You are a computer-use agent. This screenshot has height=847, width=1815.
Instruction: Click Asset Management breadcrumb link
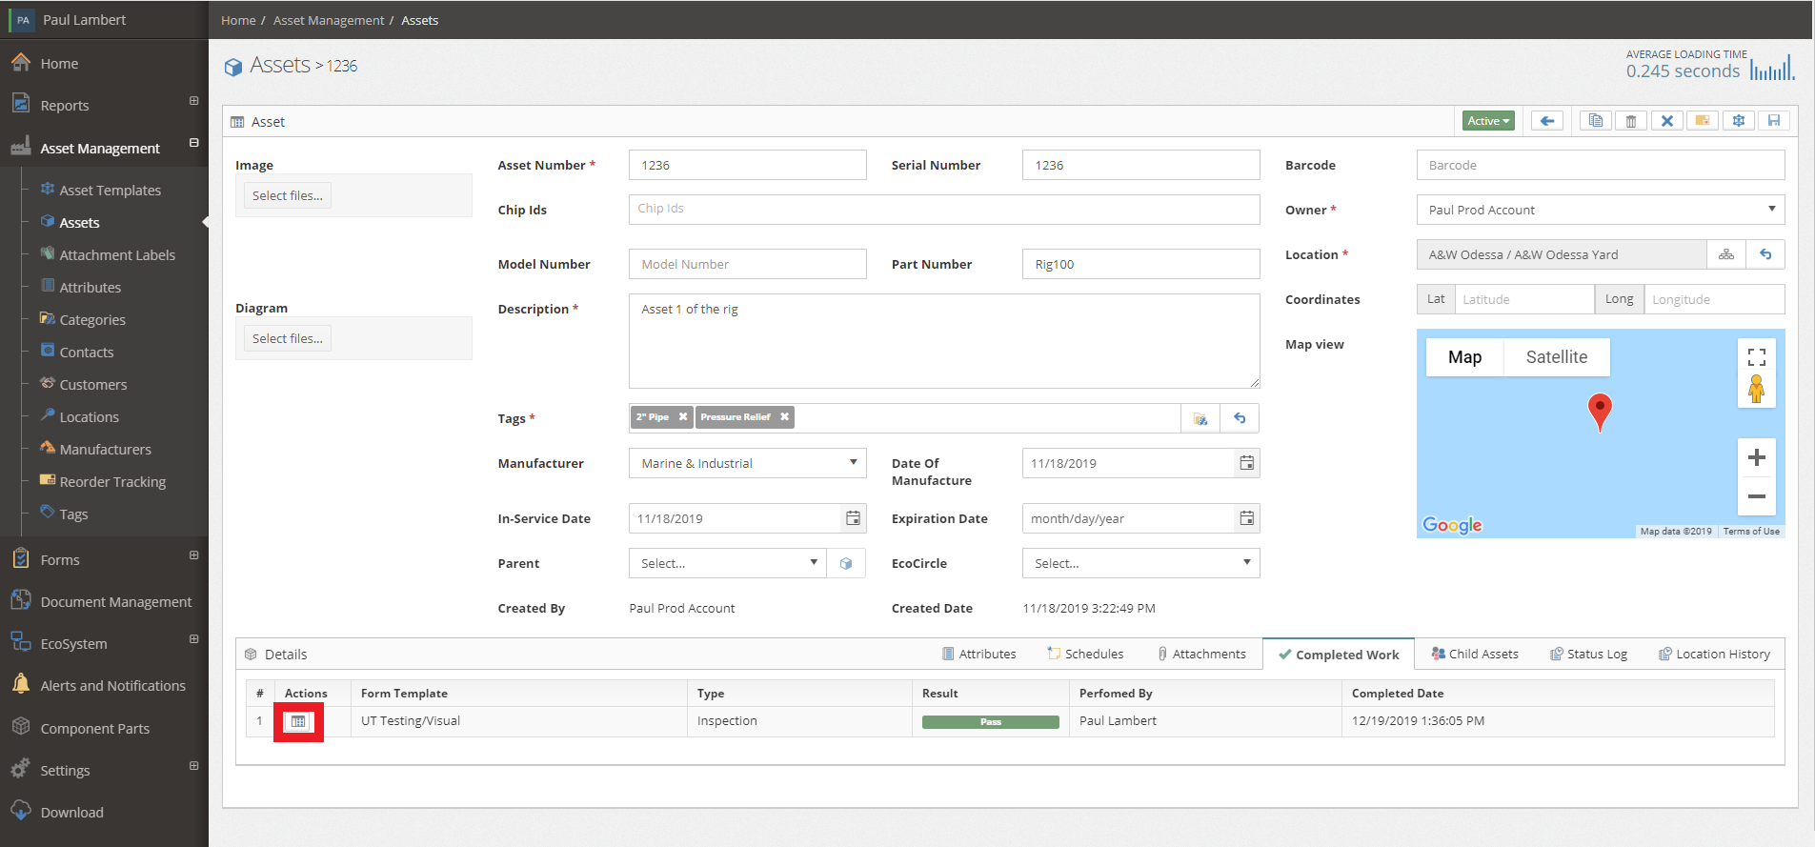329,20
